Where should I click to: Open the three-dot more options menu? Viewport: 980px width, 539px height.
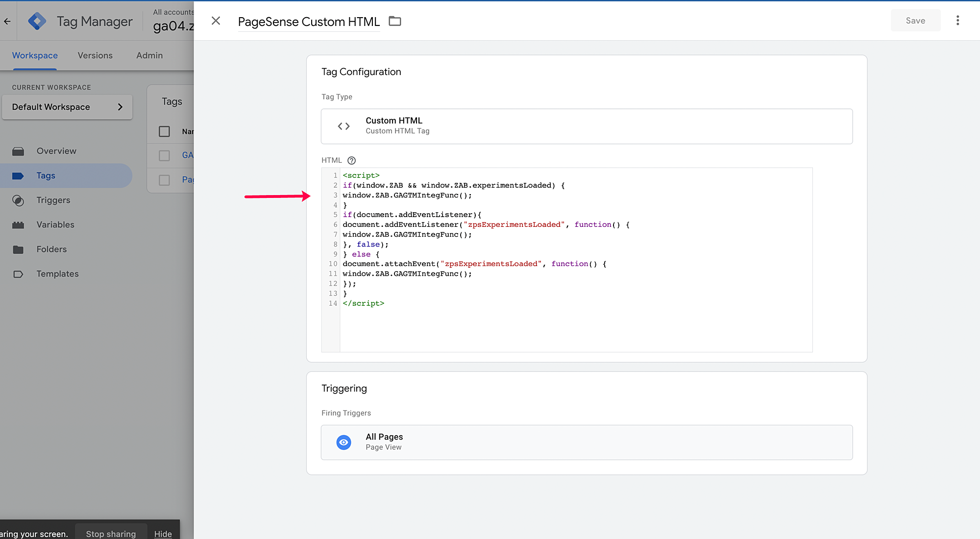pos(957,21)
